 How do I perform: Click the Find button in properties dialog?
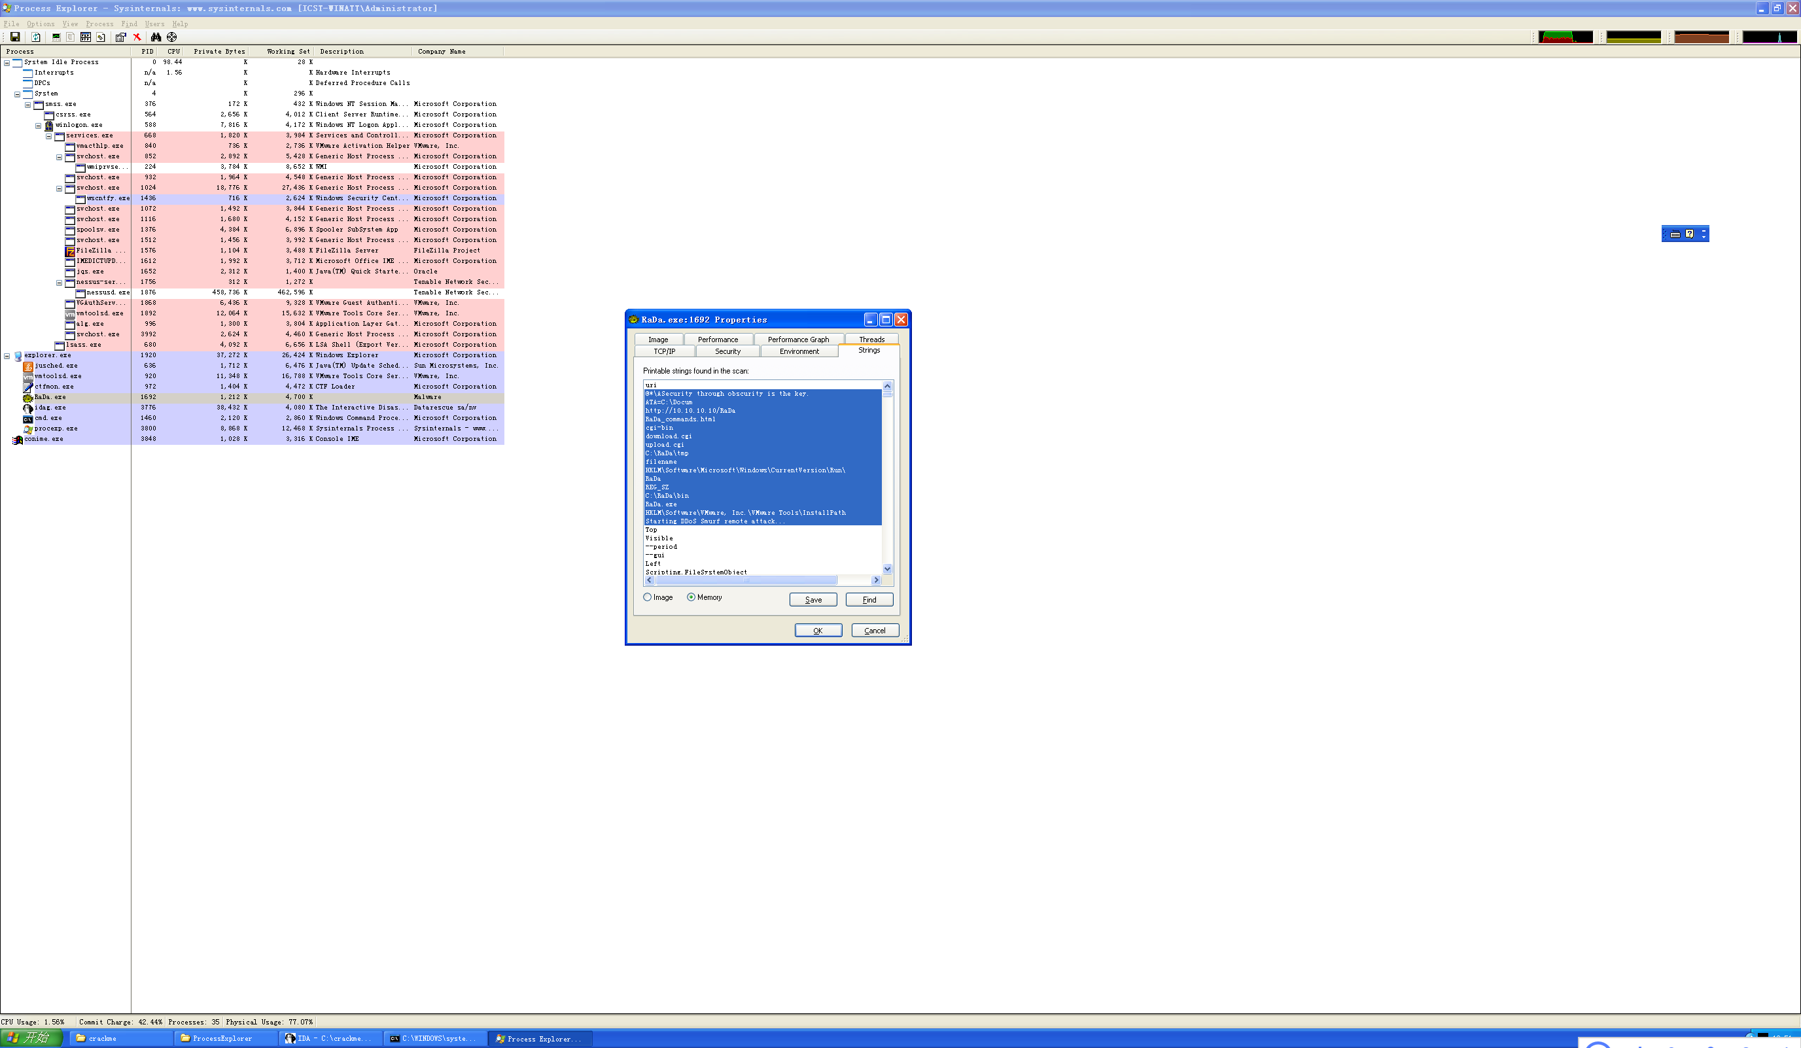point(868,600)
